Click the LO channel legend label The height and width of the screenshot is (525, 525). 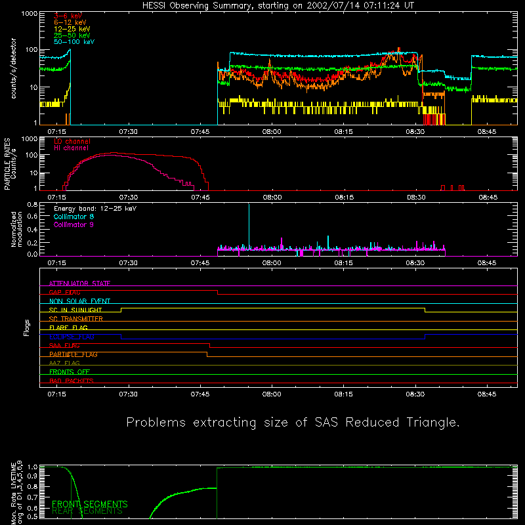[72, 141]
